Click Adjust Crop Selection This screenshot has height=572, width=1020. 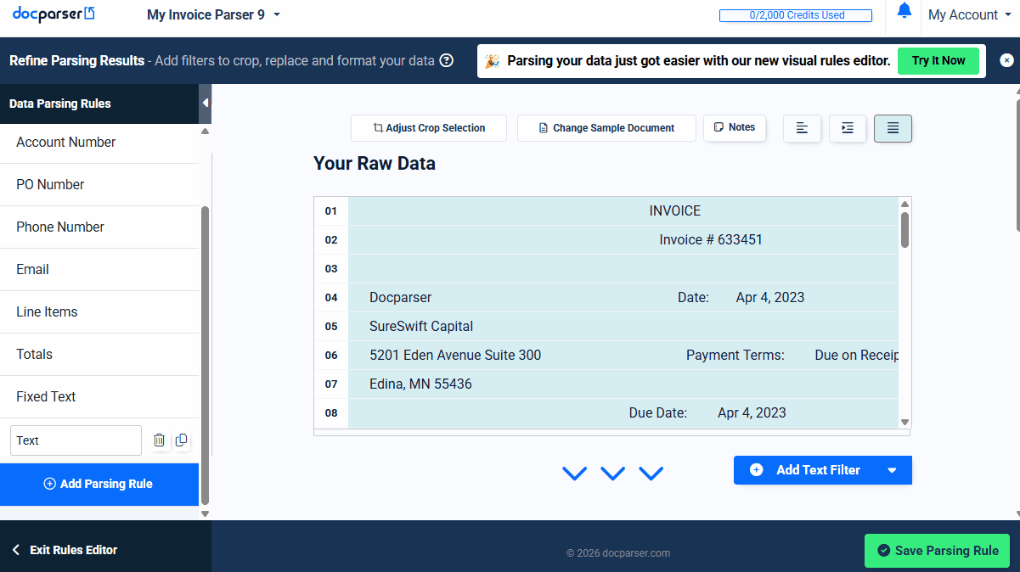pos(429,128)
